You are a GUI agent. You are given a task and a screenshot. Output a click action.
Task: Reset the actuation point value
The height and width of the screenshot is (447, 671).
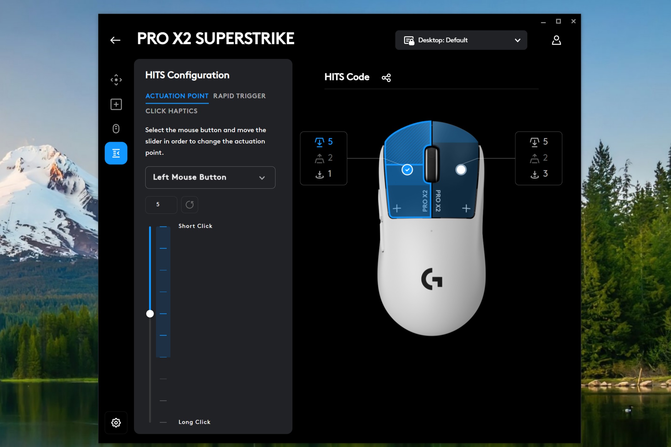coord(190,205)
